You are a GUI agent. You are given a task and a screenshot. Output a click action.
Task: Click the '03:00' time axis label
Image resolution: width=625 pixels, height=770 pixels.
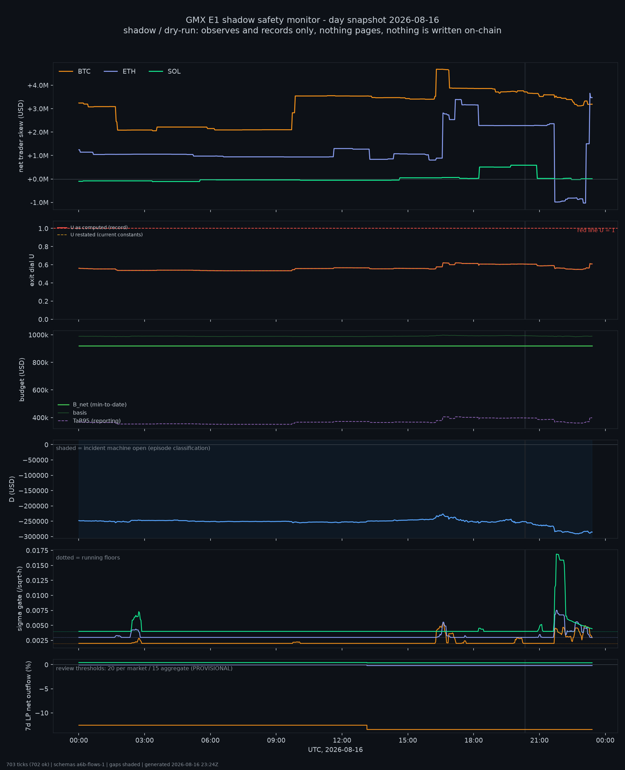click(x=144, y=740)
